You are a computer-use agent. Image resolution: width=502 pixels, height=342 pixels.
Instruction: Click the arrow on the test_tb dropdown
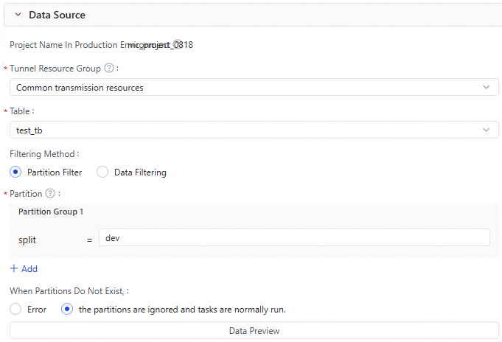(x=485, y=130)
